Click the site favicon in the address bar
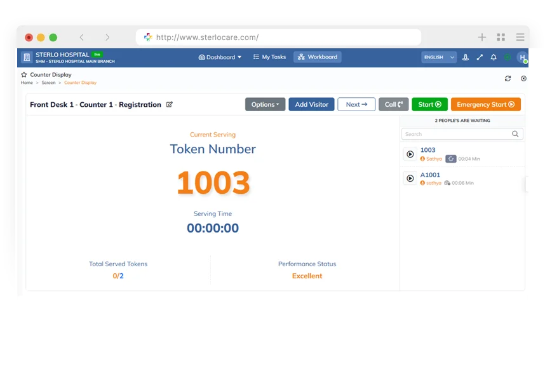The width and height of the screenshot is (545, 385). pyautogui.click(x=148, y=37)
